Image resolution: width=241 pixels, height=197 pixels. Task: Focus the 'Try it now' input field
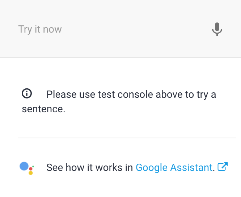pyautogui.click(x=120, y=29)
